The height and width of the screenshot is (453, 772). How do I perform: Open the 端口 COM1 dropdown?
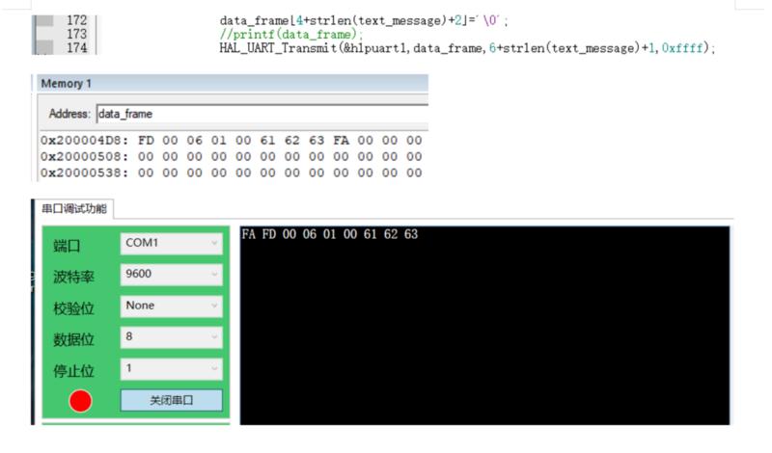[172, 243]
